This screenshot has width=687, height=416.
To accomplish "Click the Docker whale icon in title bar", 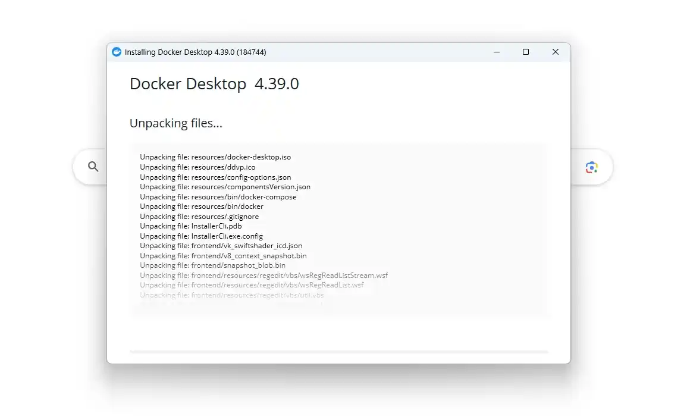I will (117, 52).
